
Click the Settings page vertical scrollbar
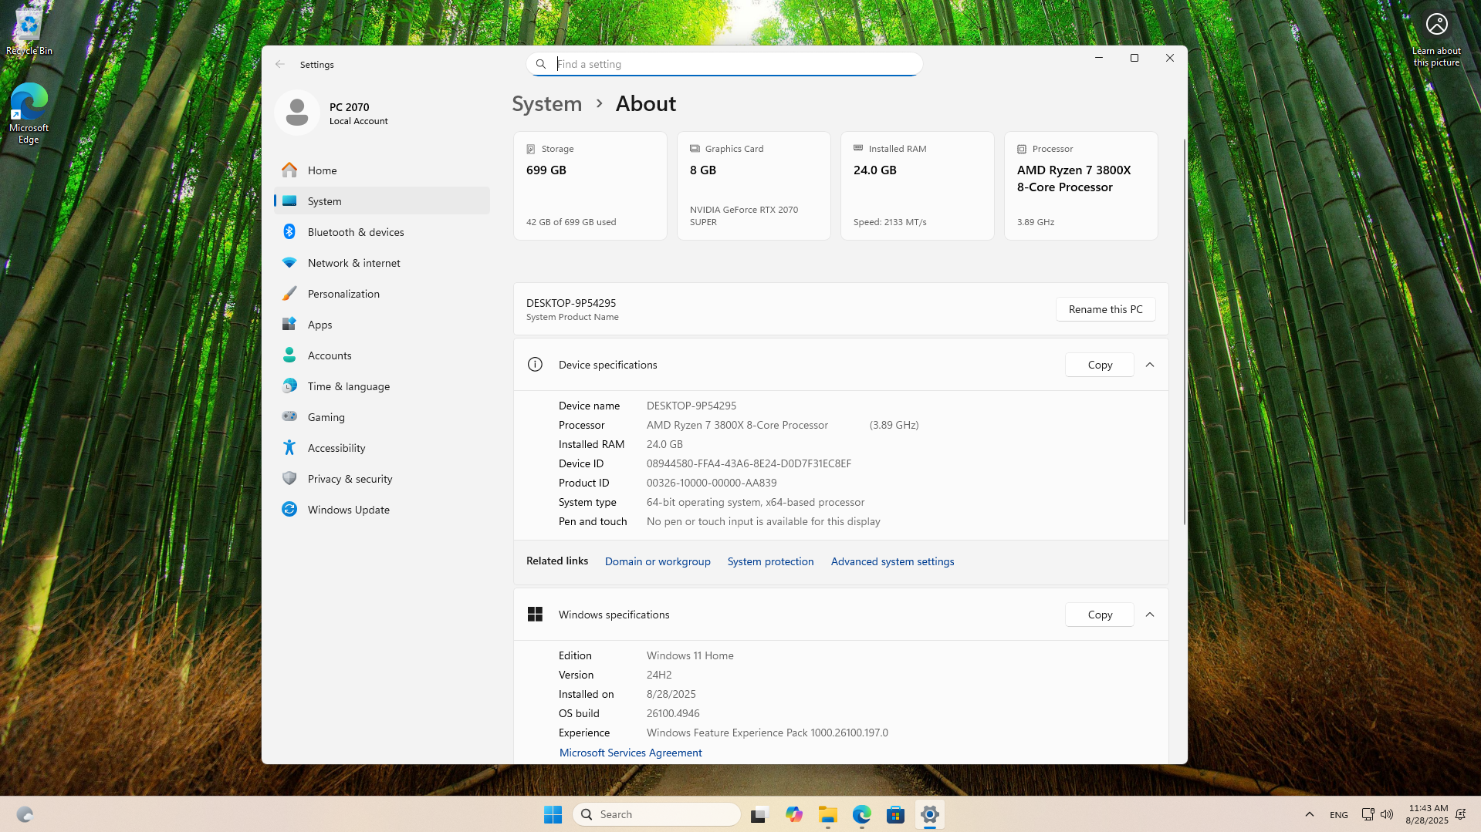1184,332
